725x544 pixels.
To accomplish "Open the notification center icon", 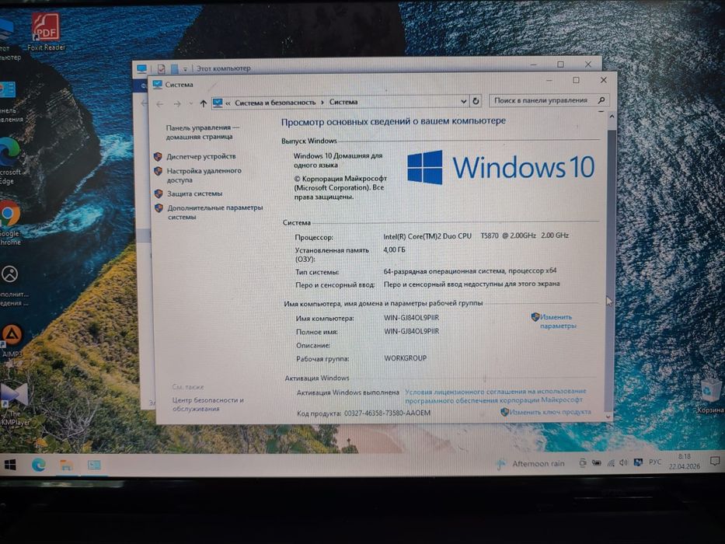I will pos(715,461).
